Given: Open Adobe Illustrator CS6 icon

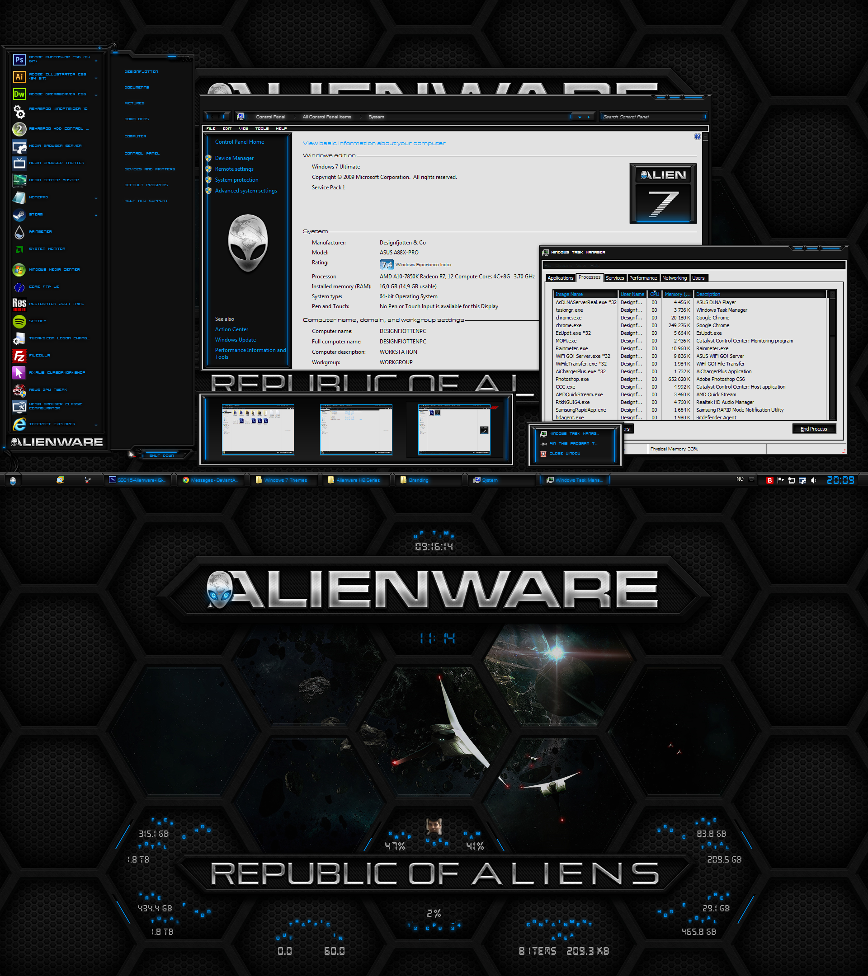Looking at the screenshot, I should pyautogui.click(x=19, y=76).
